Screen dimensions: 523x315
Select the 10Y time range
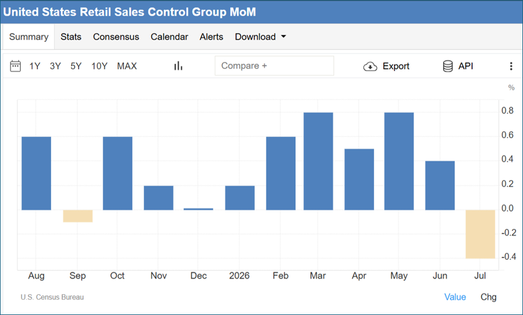pos(99,66)
